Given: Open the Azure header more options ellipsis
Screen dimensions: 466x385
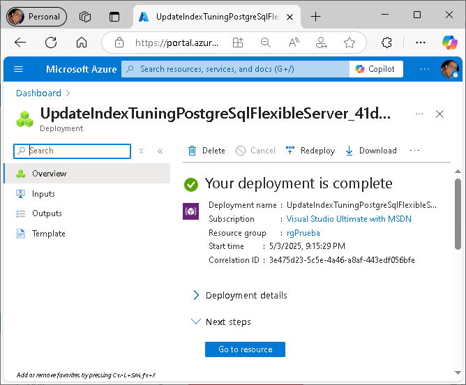Looking at the screenshot, I should (425, 69).
